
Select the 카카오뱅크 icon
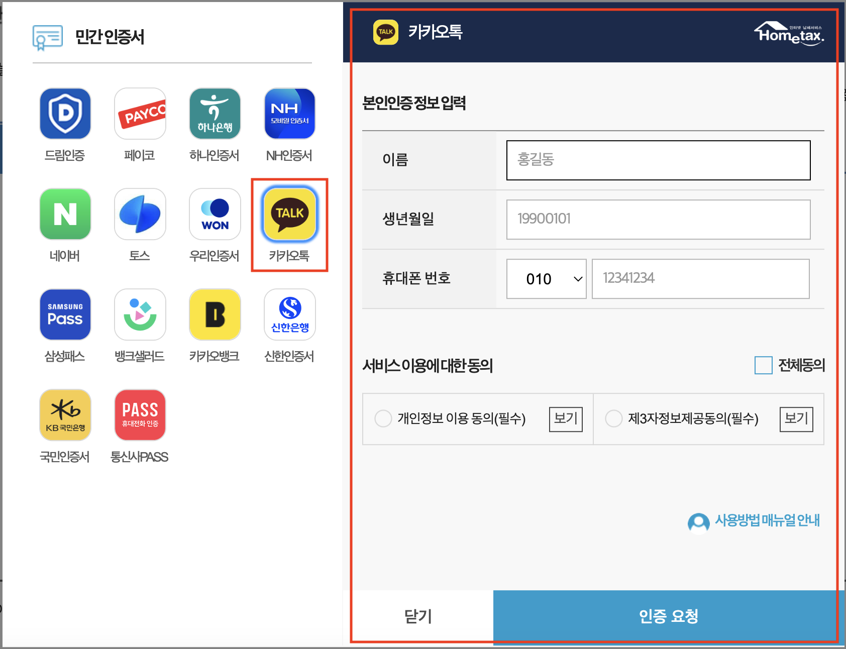point(215,314)
